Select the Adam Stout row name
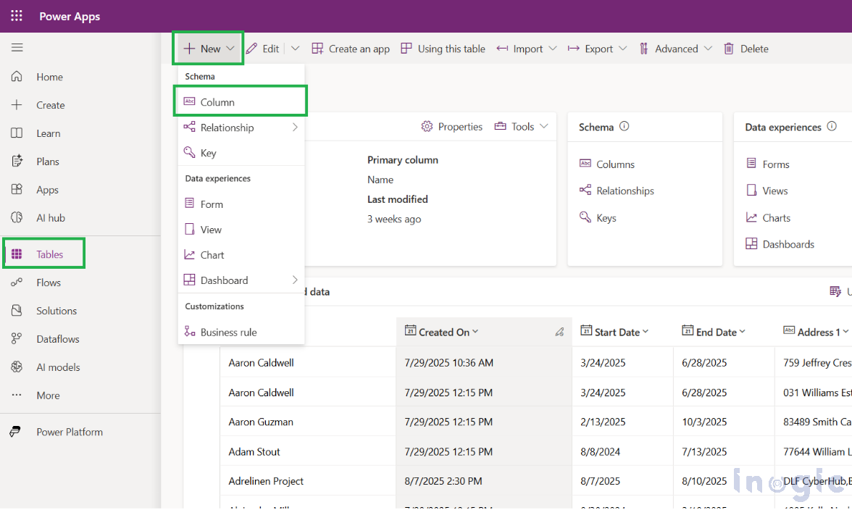Screen dimensions: 852x510 click(x=254, y=451)
